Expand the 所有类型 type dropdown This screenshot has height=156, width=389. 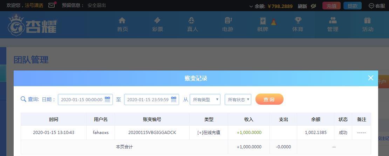tap(205, 99)
